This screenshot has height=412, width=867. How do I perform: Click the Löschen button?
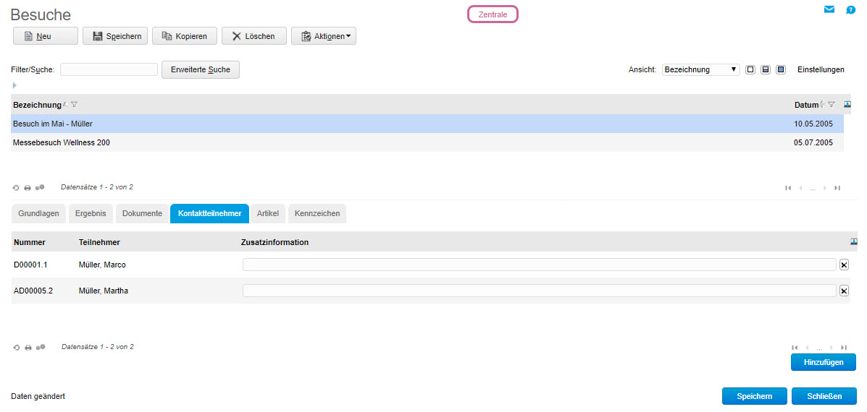pyautogui.click(x=254, y=36)
